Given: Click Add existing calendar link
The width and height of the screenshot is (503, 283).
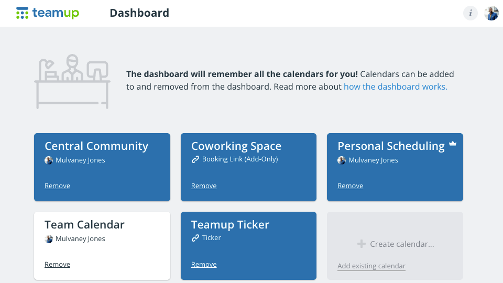Looking at the screenshot, I should (371, 266).
